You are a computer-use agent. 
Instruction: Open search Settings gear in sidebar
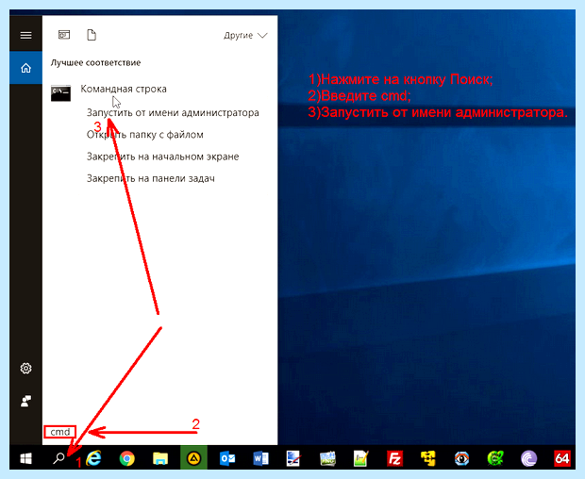pos(25,369)
